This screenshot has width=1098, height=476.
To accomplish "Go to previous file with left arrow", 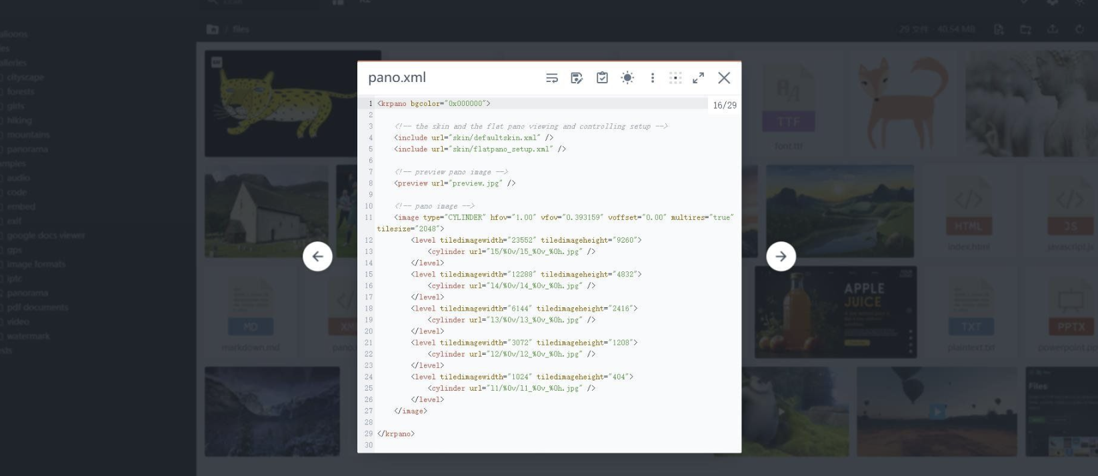I will [x=317, y=257].
